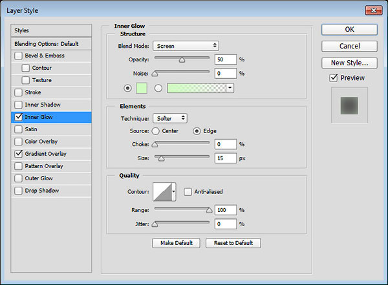The width and height of the screenshot is (388, 285).
Task: Click the gray style preview thumbnail
Action: click(349, 105)
